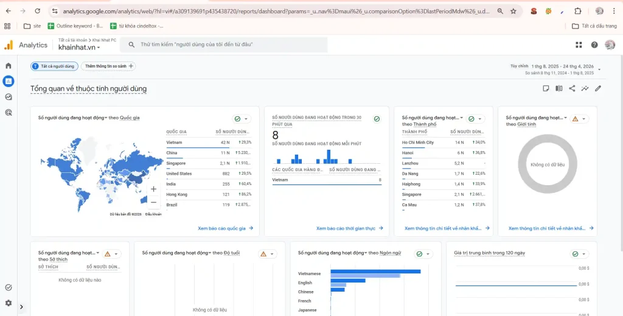Click the Google Analytics logo

coord(9,45)
